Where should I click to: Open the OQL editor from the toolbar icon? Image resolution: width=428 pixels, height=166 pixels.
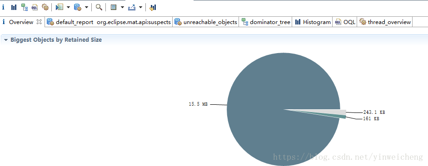coord(35,7)
